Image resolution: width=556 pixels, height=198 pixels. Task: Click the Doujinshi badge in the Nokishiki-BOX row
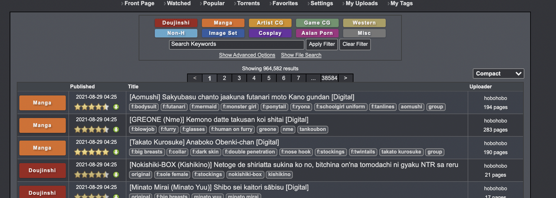(x=42, y=171)
